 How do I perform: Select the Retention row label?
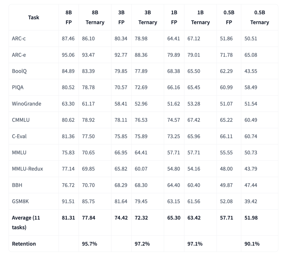[24, 244]
